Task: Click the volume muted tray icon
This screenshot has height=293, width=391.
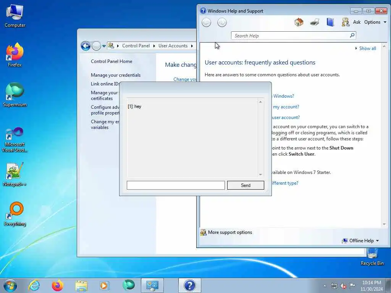Action: [343, 286]
